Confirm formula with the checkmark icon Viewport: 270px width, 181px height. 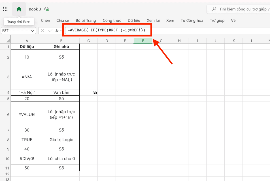pyautogui.click(x=50, y=30)
